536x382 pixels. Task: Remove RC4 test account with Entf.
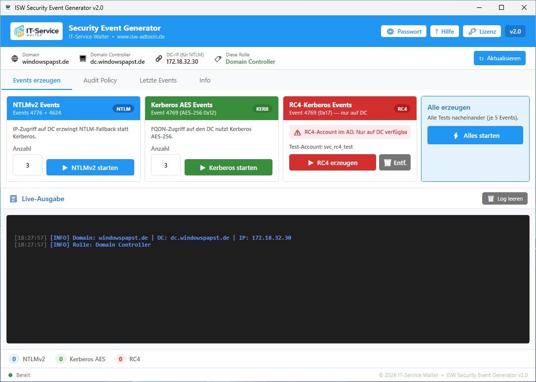394,163
